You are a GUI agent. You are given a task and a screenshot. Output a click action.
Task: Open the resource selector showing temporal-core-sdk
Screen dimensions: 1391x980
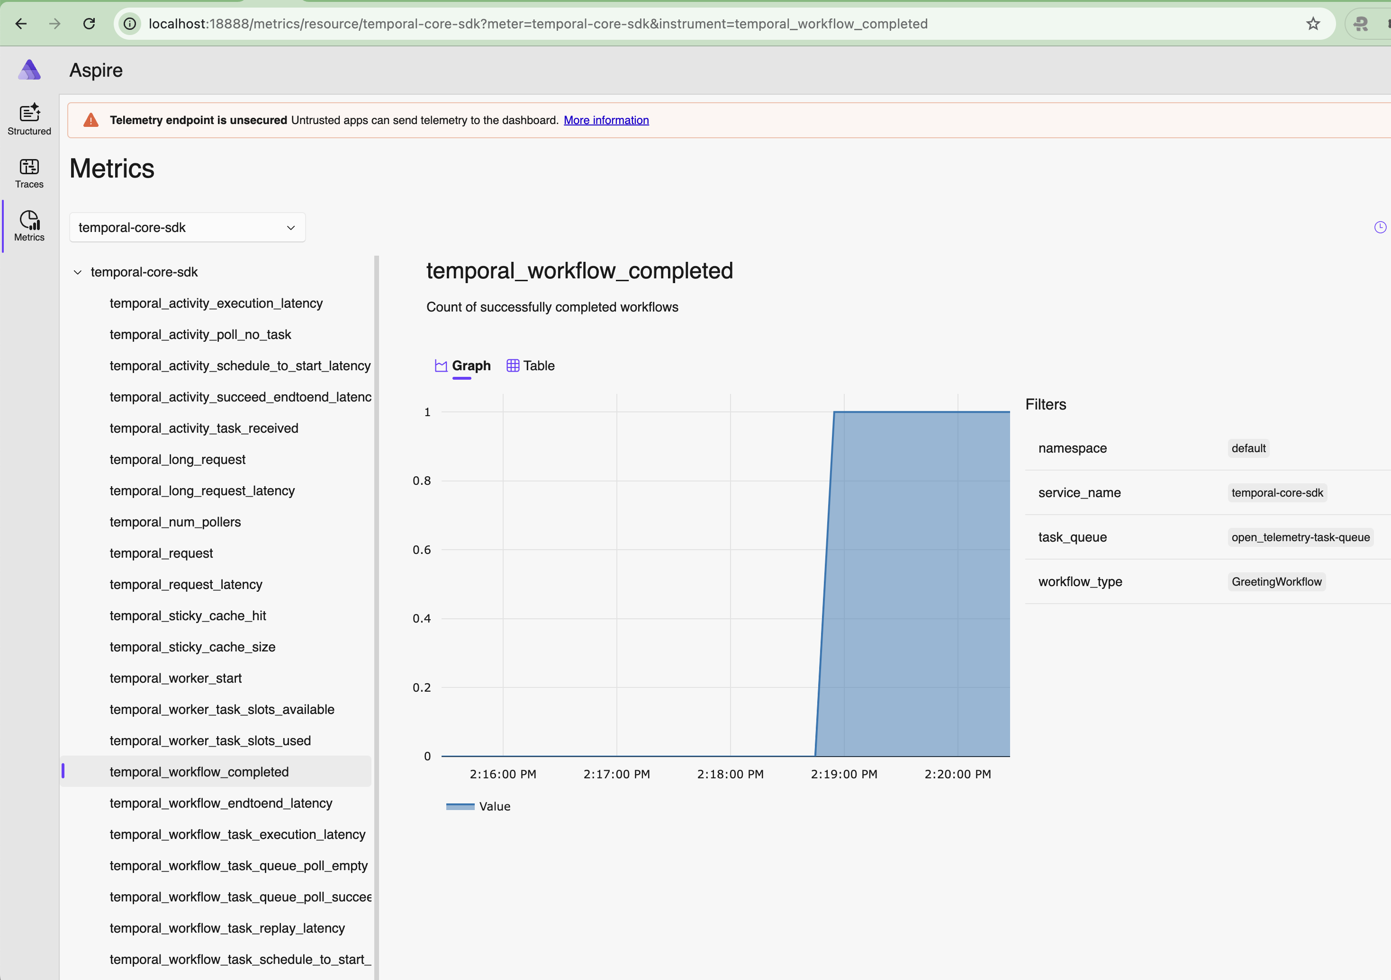click(187, 227)
